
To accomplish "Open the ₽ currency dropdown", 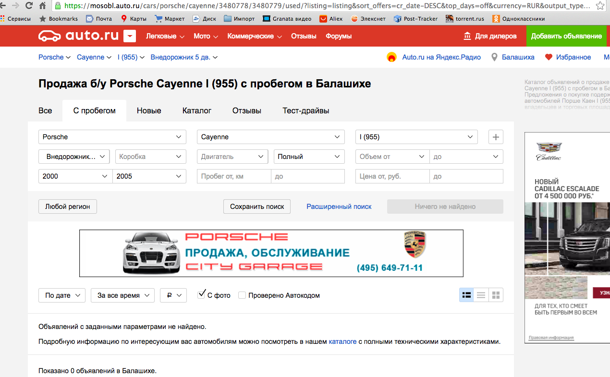I will coord(173,295).
